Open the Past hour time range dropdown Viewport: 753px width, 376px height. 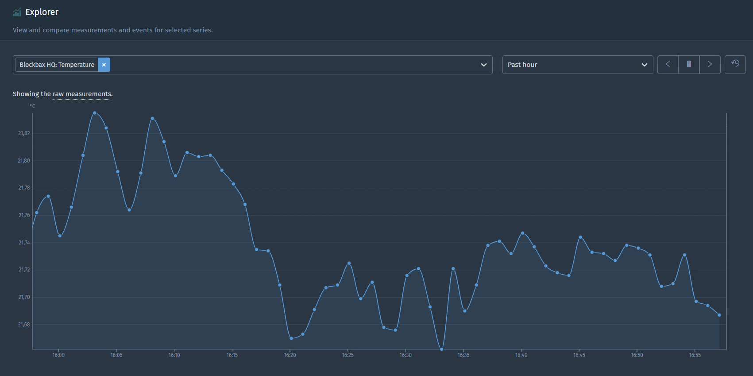571,65
